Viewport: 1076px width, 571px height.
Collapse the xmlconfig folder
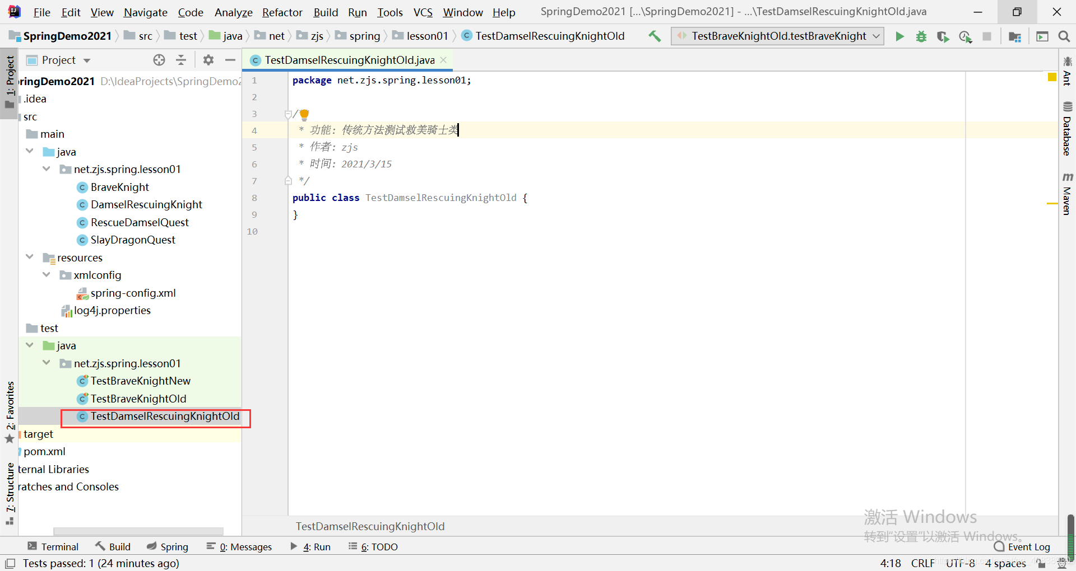(47, 275)
